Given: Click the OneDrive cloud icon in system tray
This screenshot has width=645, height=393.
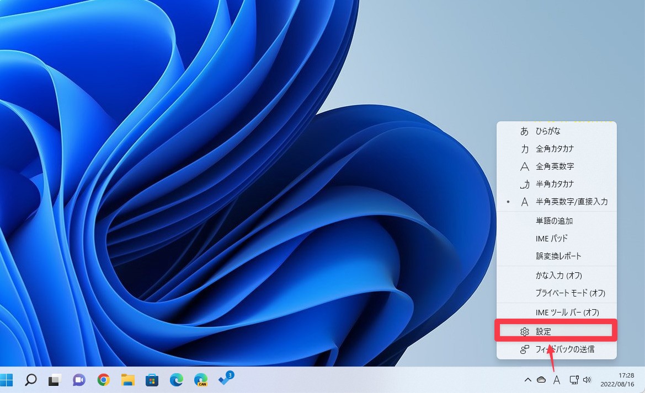Looking at the screenshot, I should [542, 380].
